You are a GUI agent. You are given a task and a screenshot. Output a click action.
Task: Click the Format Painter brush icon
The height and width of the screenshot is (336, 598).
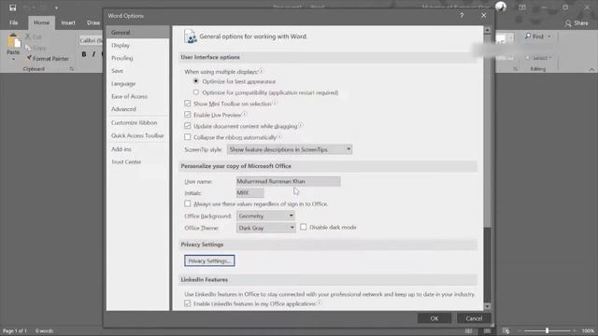coord(29,58)
